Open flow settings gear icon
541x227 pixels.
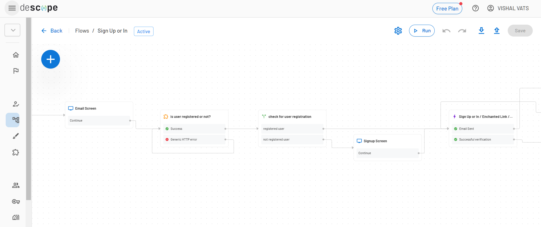(x=398, y=31)
